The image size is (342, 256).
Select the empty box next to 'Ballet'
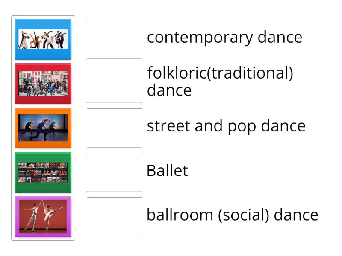114,171
